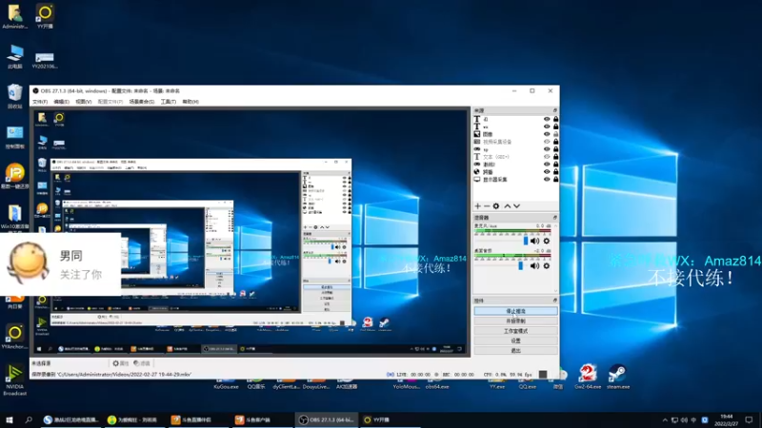The image size is (762, 428).
Task: Move source up with the up arrow
Action: tap(508, 206)
